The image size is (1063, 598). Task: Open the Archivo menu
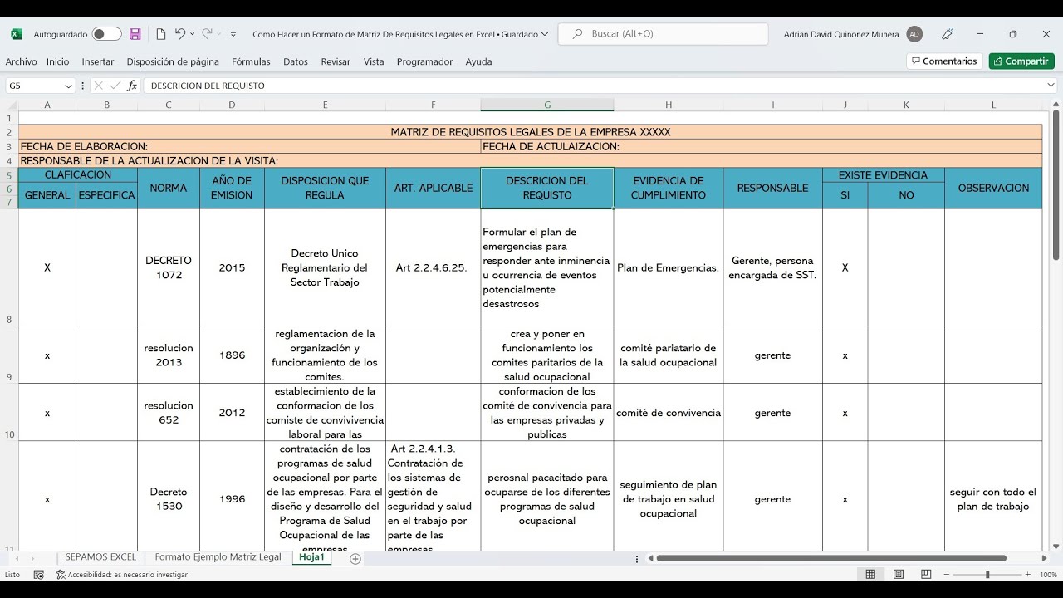point(21,61)
